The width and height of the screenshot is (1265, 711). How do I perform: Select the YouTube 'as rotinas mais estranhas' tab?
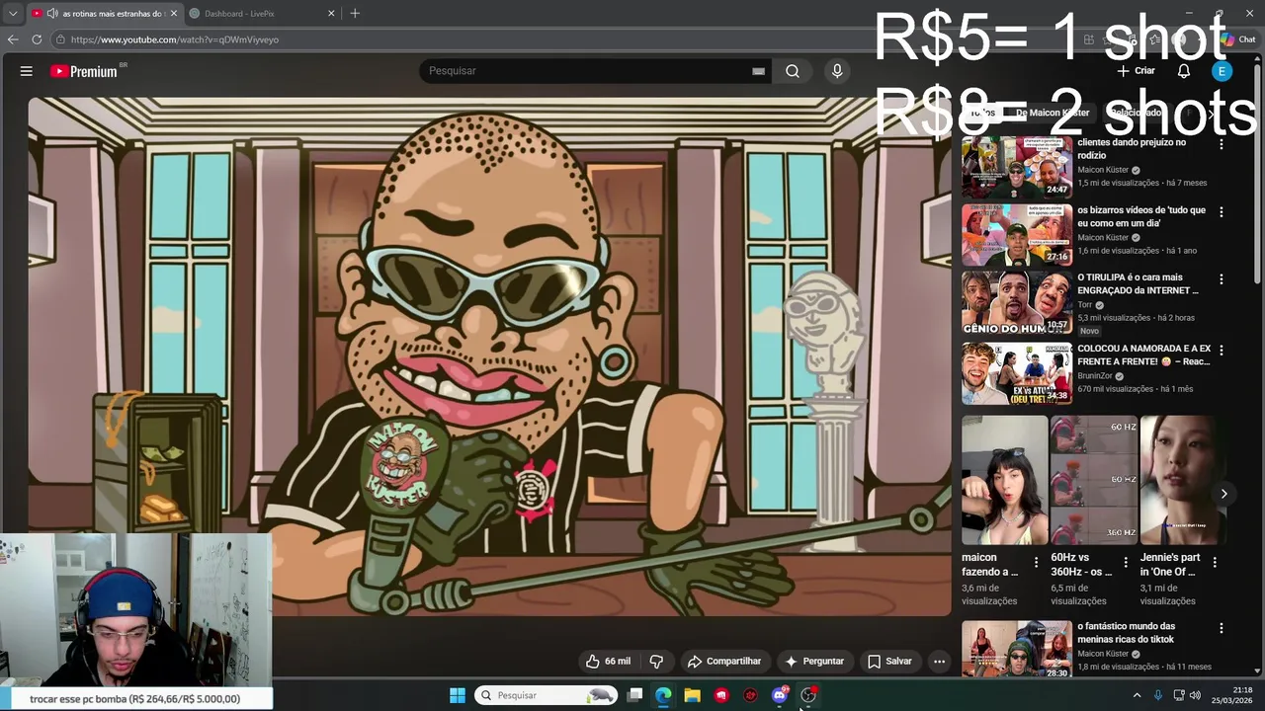104,14
